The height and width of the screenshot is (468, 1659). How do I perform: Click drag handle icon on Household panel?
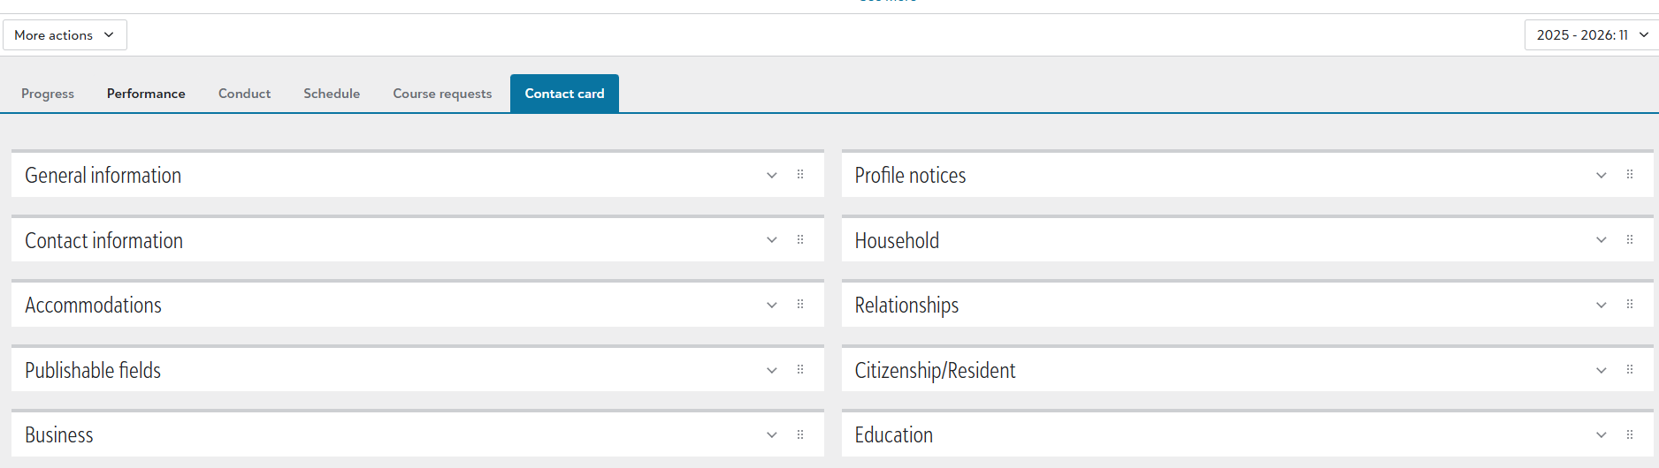[x=1630, y=240]
